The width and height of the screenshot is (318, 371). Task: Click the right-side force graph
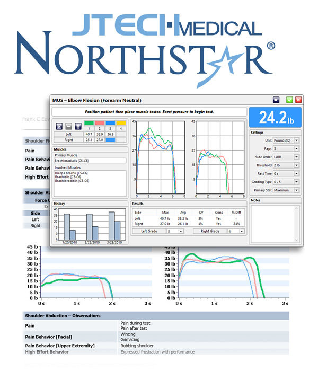click(x=220, y=157)
